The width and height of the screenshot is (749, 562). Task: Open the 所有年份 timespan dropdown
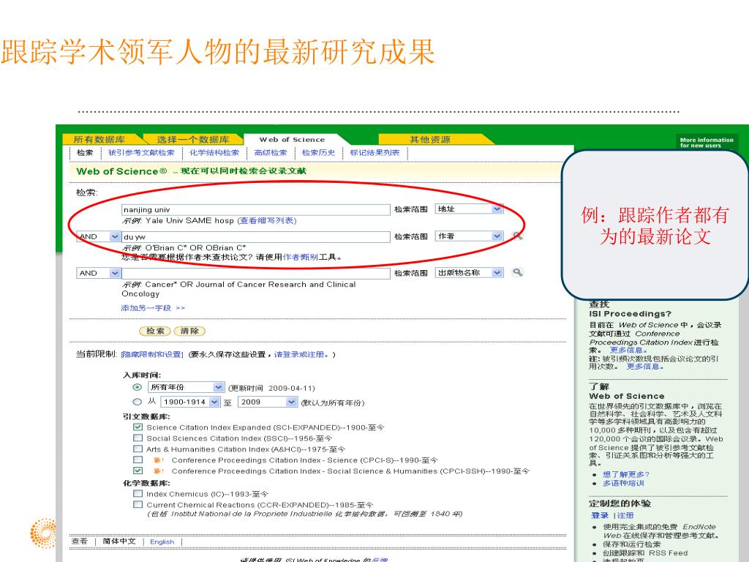click(186, 387)
